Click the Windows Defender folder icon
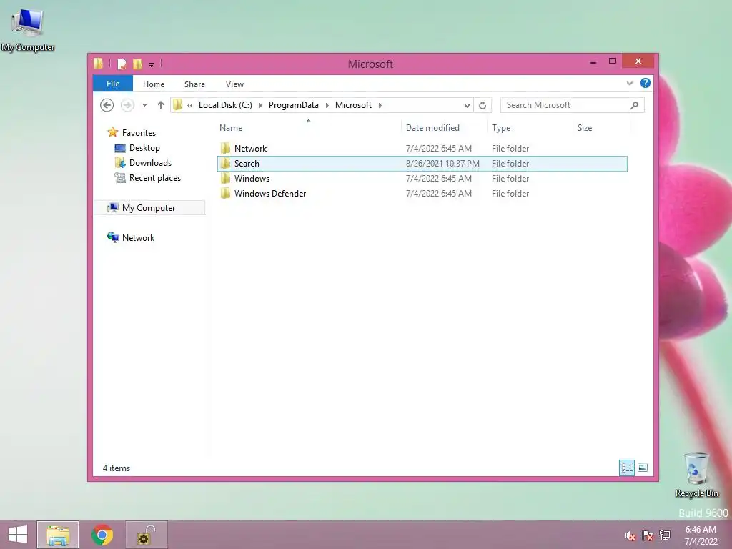Screen dimensions: 732x549 point(225,193)
